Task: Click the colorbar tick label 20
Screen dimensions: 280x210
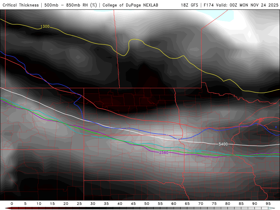Action: pos(66,204)
